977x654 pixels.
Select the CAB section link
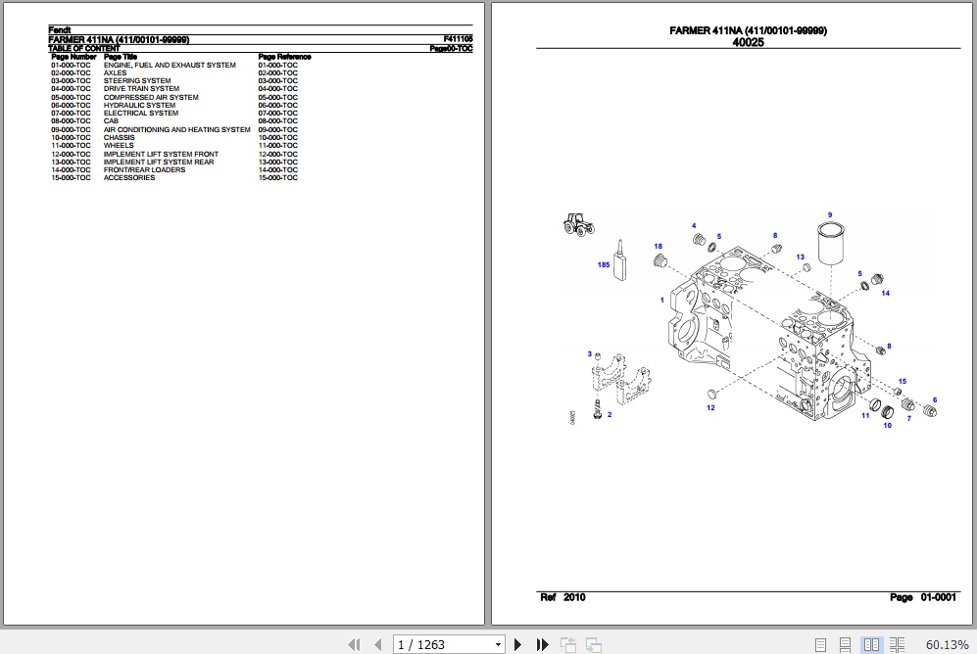point(110,121)
